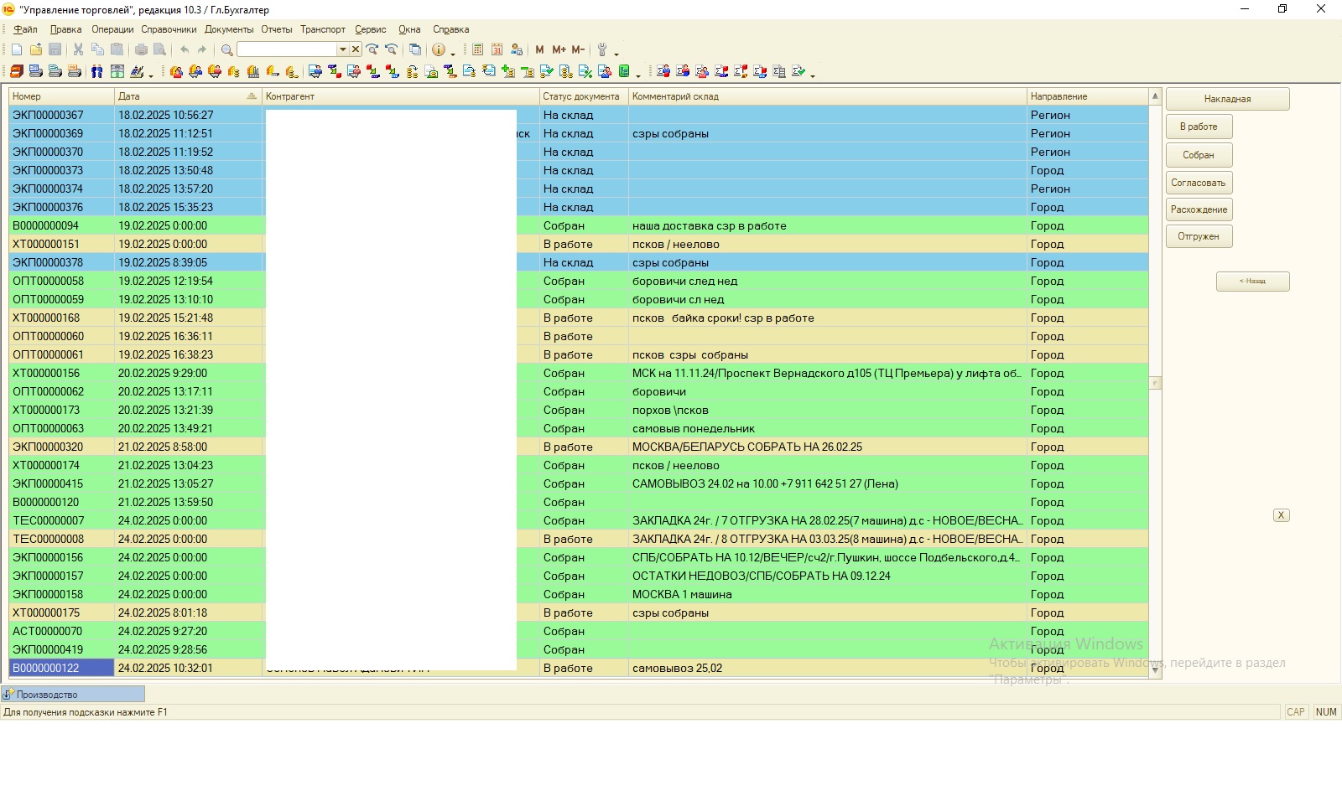Click the scroll down arrow of the list
Screen dimensions: 1342x796
coord(1155,669)
